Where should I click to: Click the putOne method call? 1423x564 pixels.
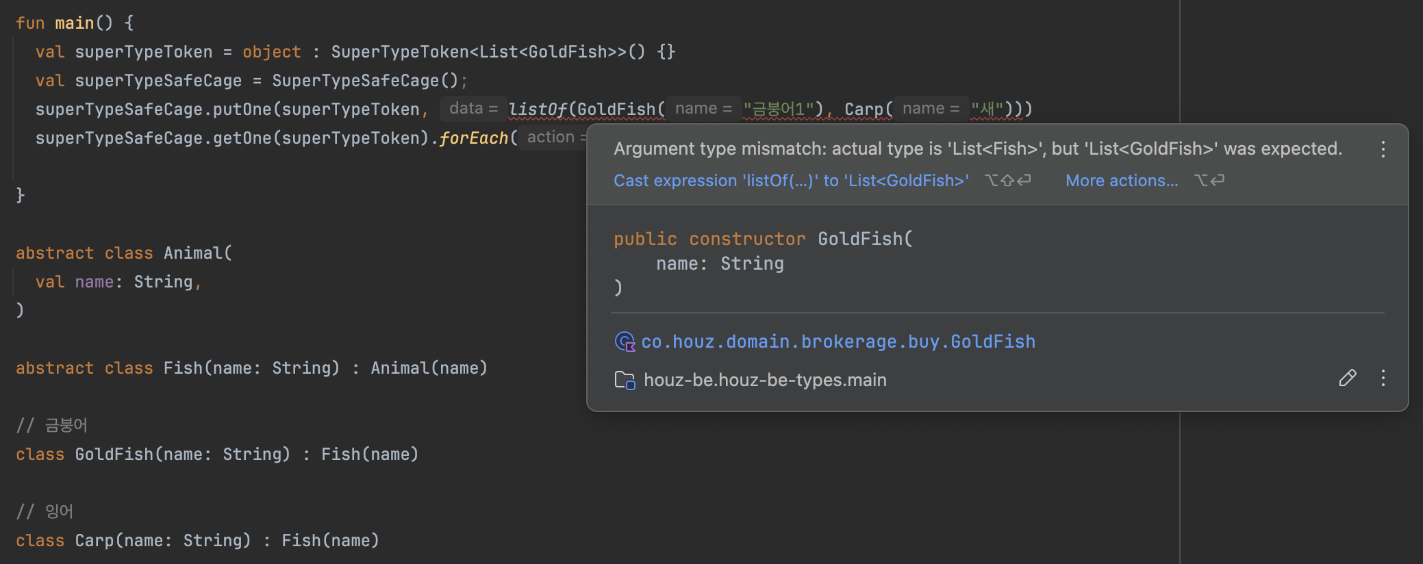(242, 110)
